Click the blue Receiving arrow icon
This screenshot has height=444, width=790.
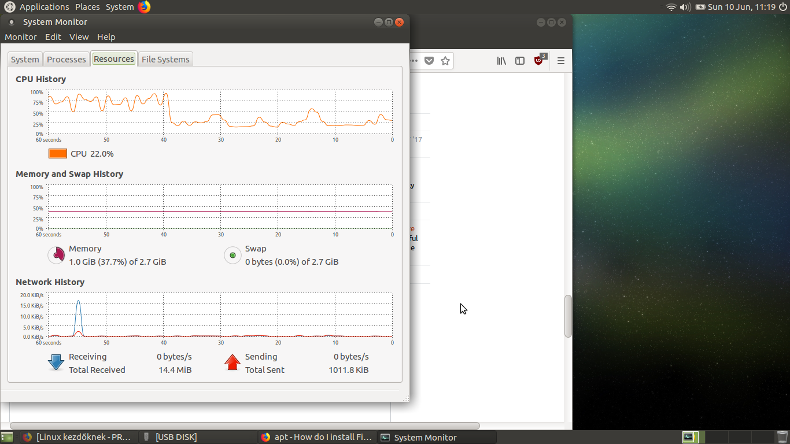tap(56, 362)
